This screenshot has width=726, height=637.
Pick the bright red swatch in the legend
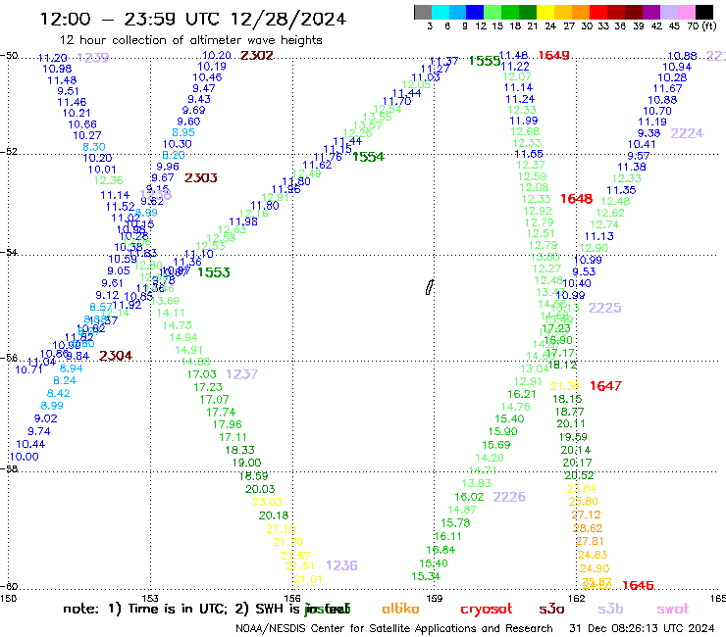tap(598, 12)
